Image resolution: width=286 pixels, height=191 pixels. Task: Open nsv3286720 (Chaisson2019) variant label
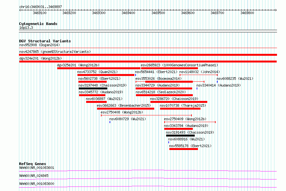pos(174,99)
